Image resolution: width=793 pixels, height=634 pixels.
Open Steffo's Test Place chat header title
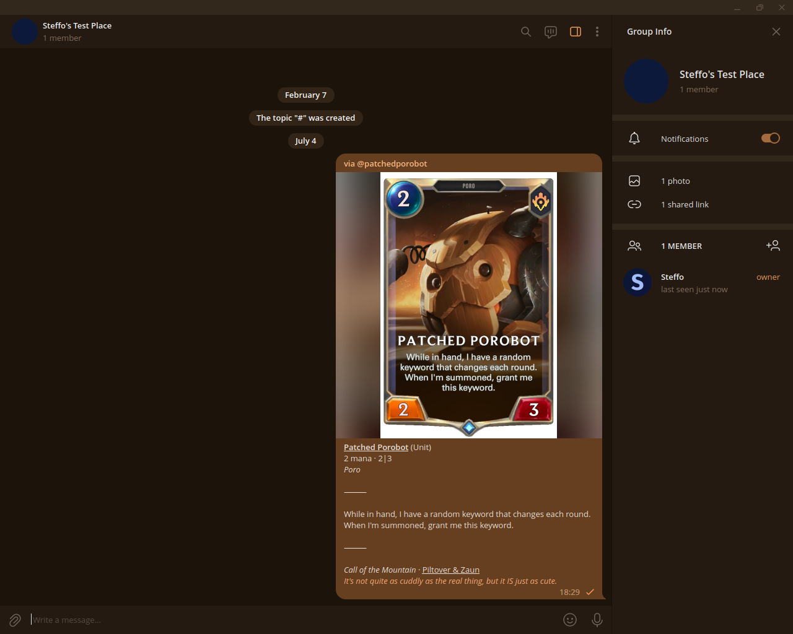pos(77,25)
